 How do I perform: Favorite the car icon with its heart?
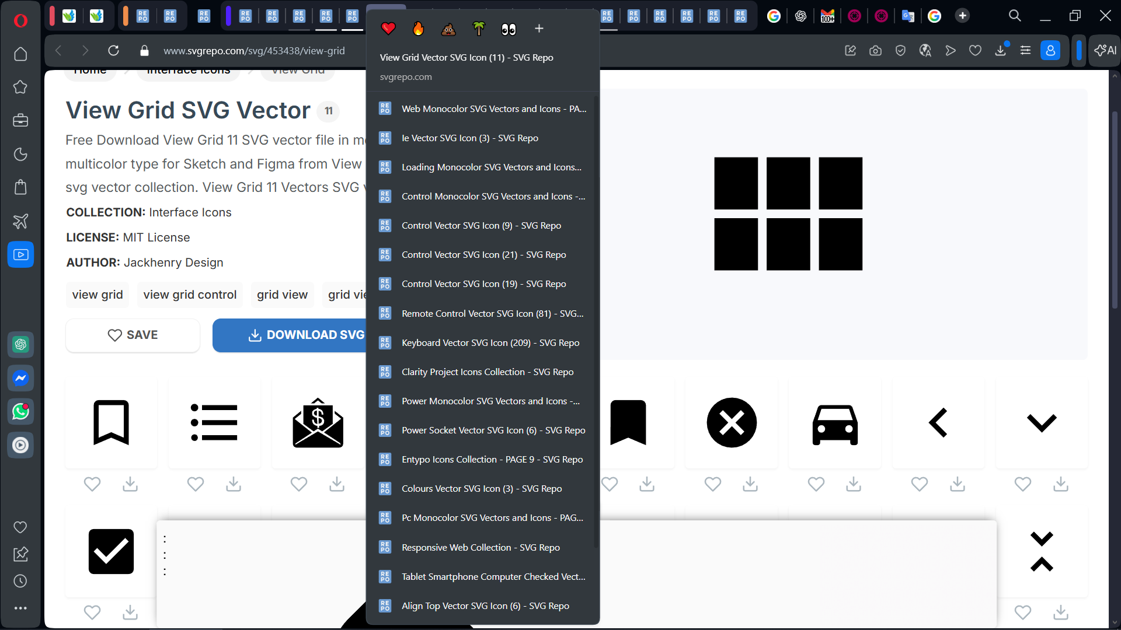816,484
